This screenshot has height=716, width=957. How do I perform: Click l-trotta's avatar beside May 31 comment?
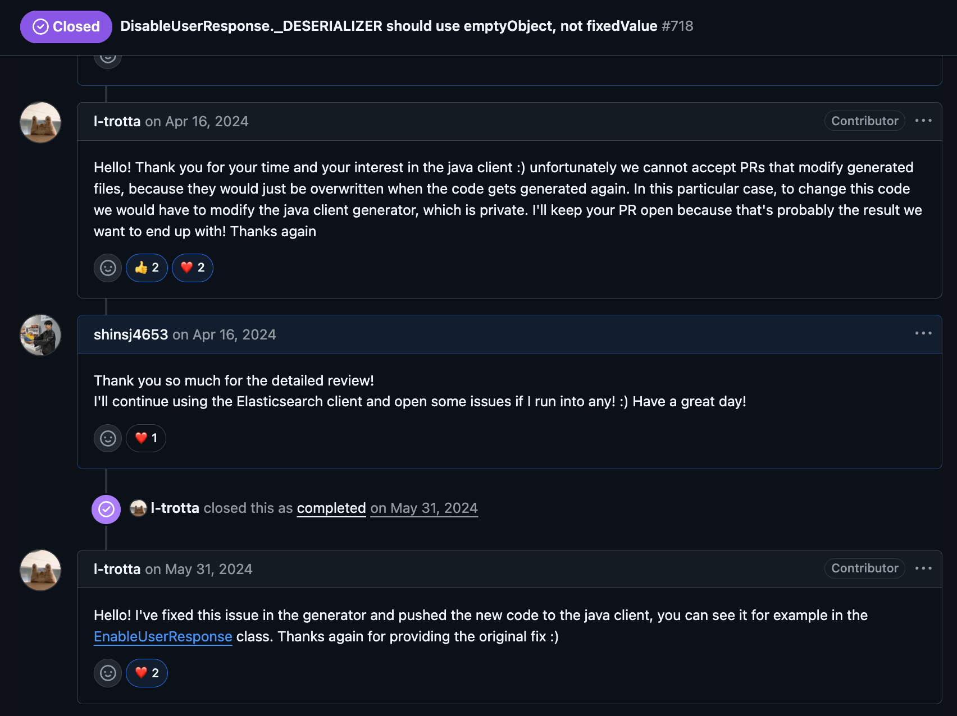coord(40,570)
